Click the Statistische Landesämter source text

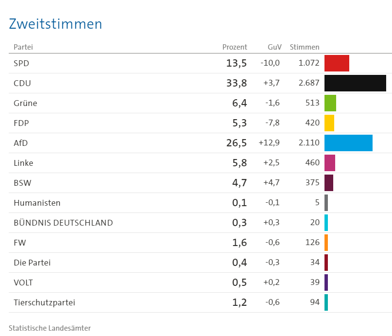click(50, 328)
